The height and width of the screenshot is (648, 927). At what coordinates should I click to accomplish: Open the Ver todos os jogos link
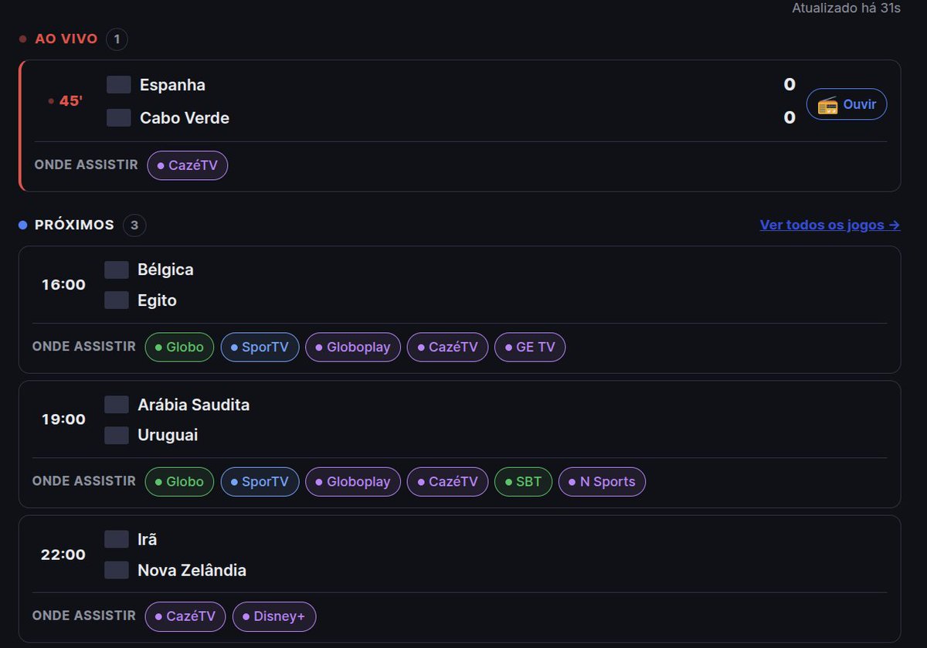click(x=830, y=225)
